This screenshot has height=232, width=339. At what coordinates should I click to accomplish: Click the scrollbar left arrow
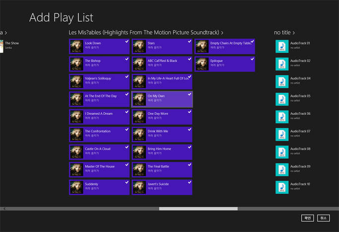[4, 209]
